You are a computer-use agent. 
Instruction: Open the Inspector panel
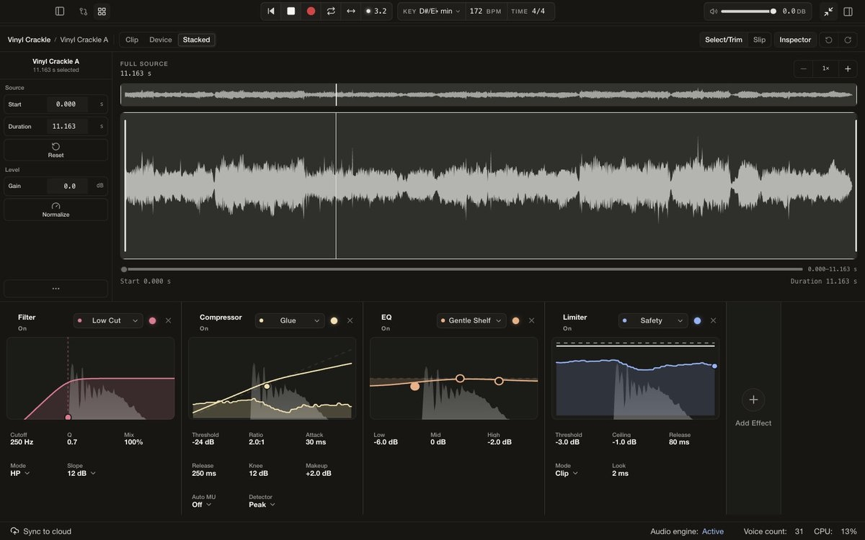point(795,40)
